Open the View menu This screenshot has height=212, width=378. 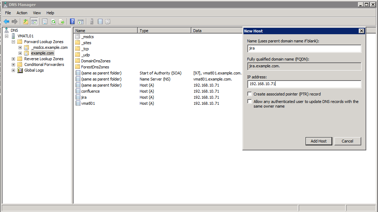[x=37, y=13]
